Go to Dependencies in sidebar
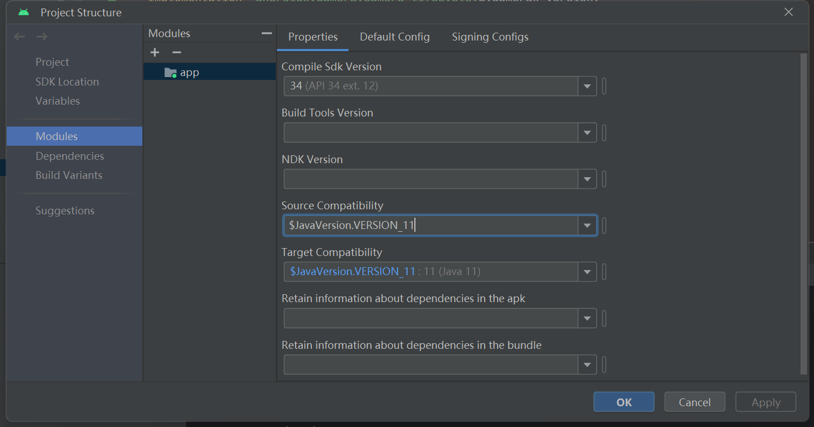 coord(70,156)
